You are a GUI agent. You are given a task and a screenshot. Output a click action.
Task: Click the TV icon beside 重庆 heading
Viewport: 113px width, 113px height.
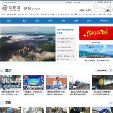click(2, 70)
